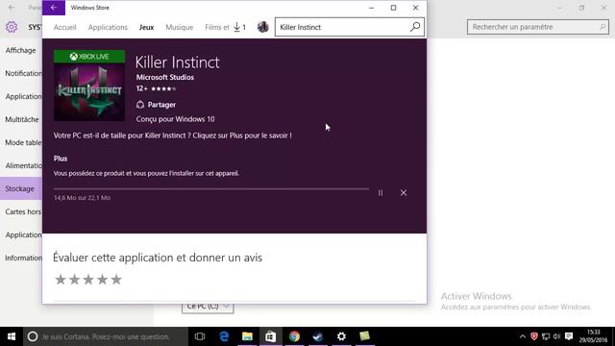The height and width of the screenshot is (346, 615).
Task: Go back in Windows Store
Action: [54, 8]
